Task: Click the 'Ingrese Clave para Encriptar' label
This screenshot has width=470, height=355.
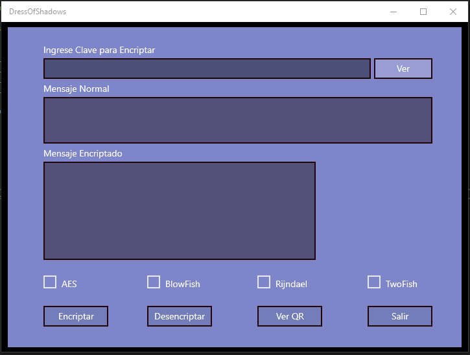Action: (99, 50)
